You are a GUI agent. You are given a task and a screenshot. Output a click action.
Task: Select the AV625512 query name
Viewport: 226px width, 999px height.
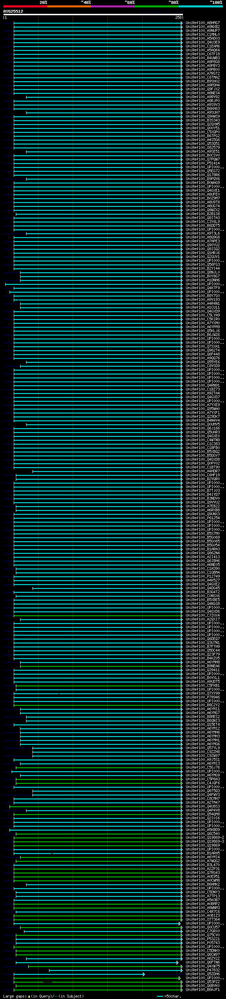[x=13, y=11]
